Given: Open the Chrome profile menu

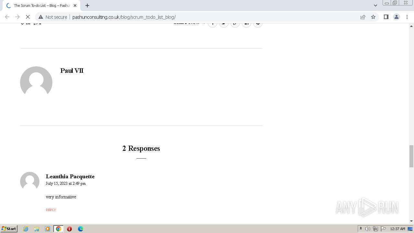Looking at the screenshot, I should coord(396,17).
